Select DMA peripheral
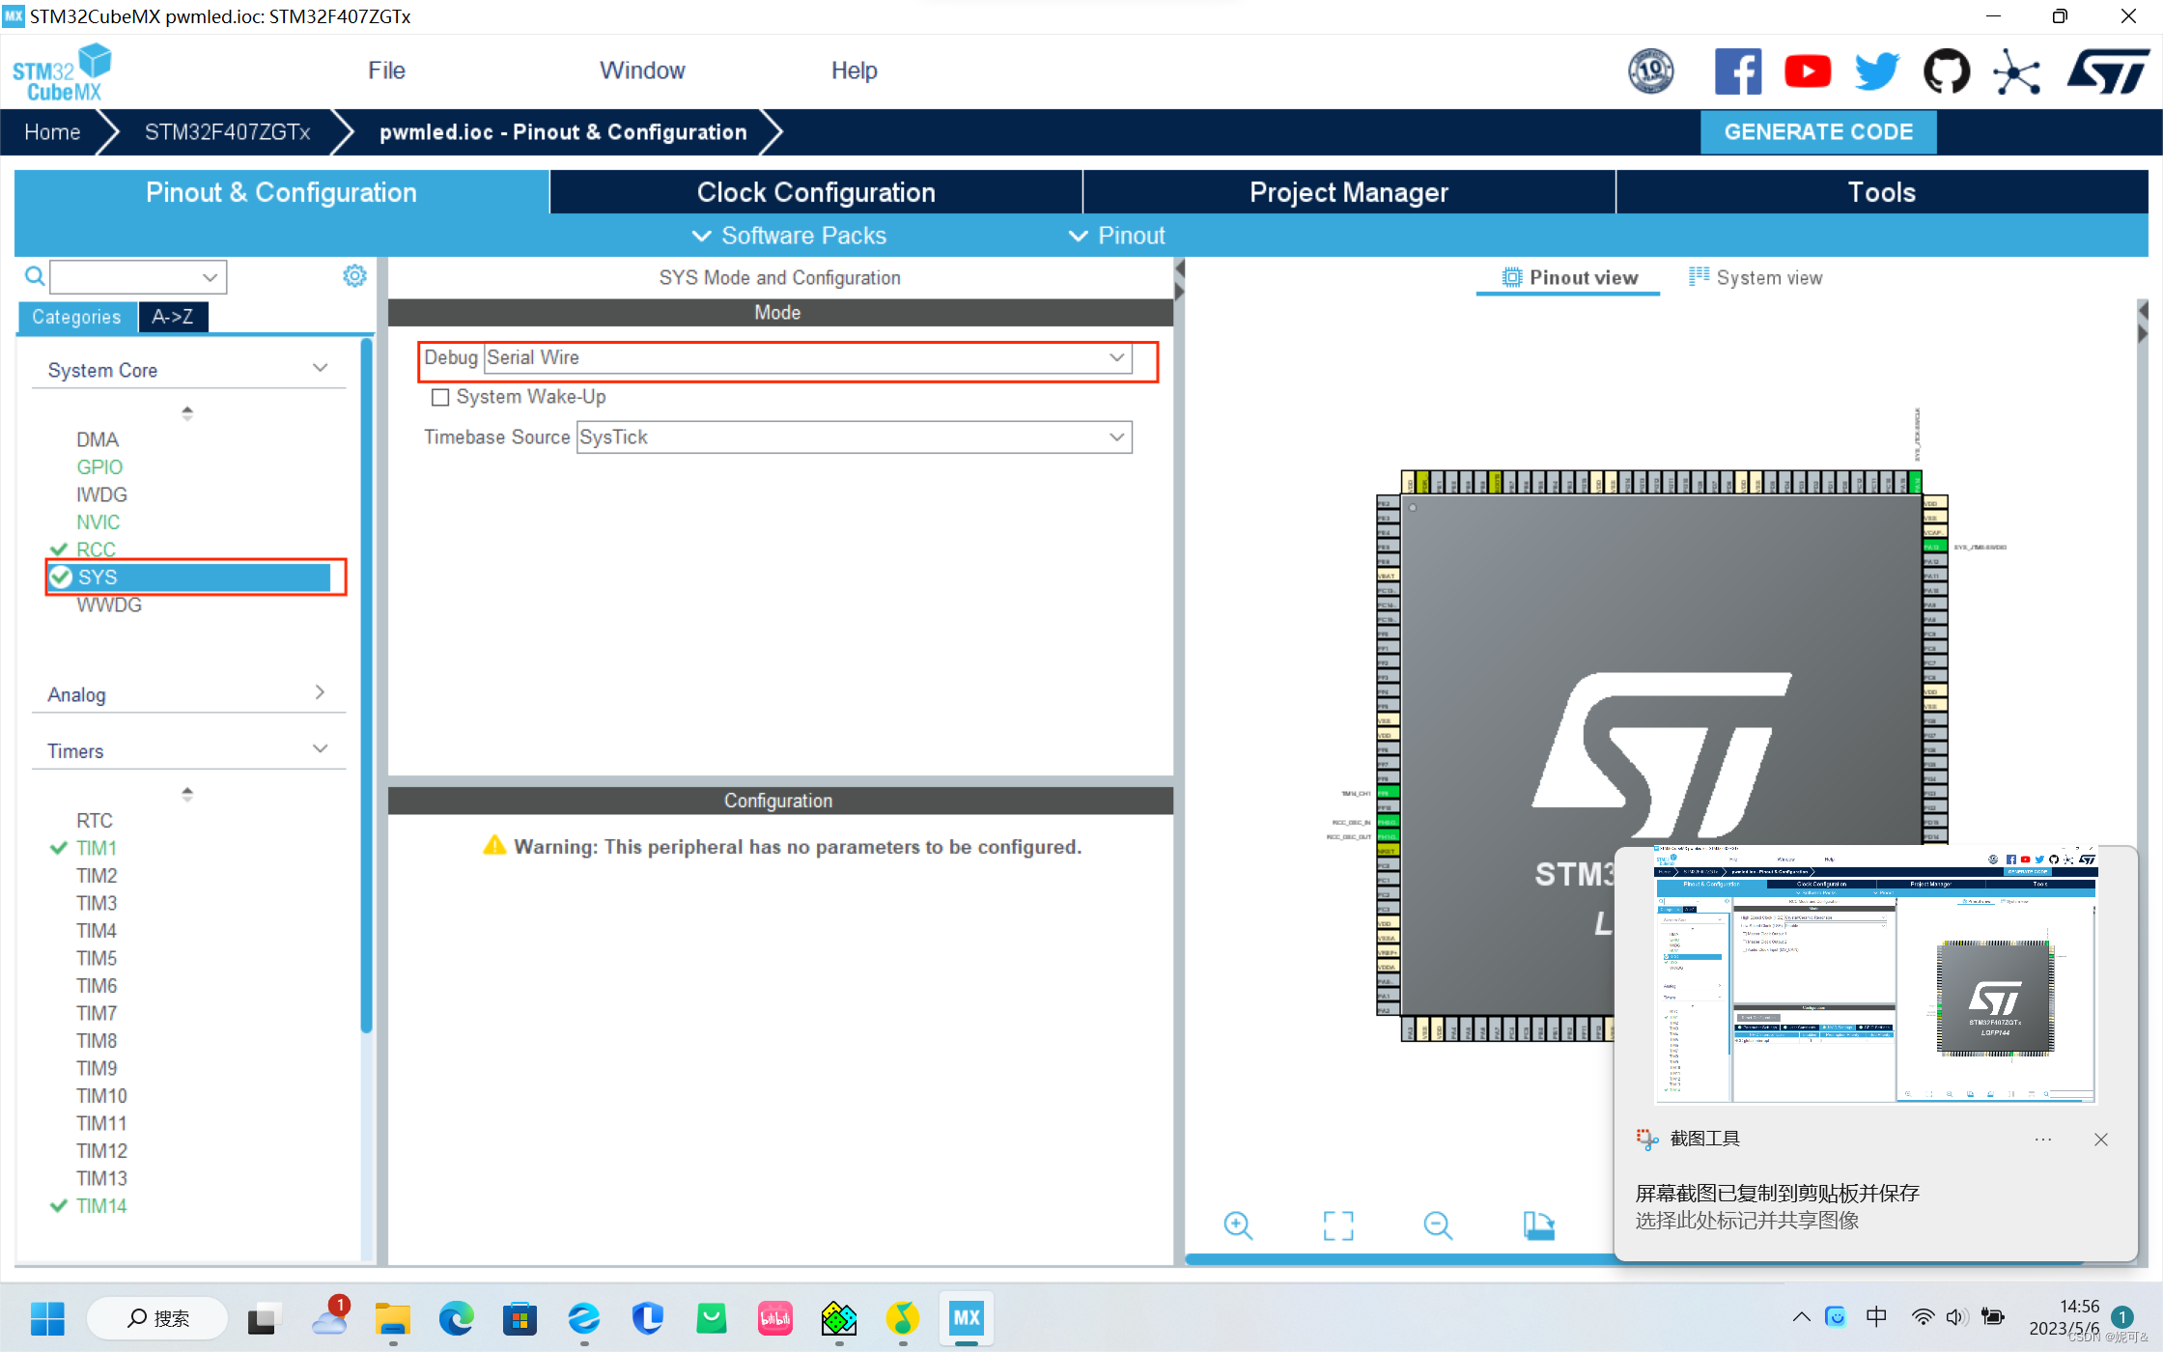The image size is (2163, 1352). click(x=98, y=440)
